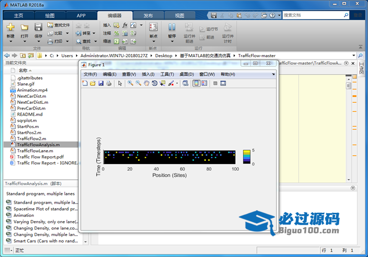Click the up one folder icon

[x=23, y=56]
